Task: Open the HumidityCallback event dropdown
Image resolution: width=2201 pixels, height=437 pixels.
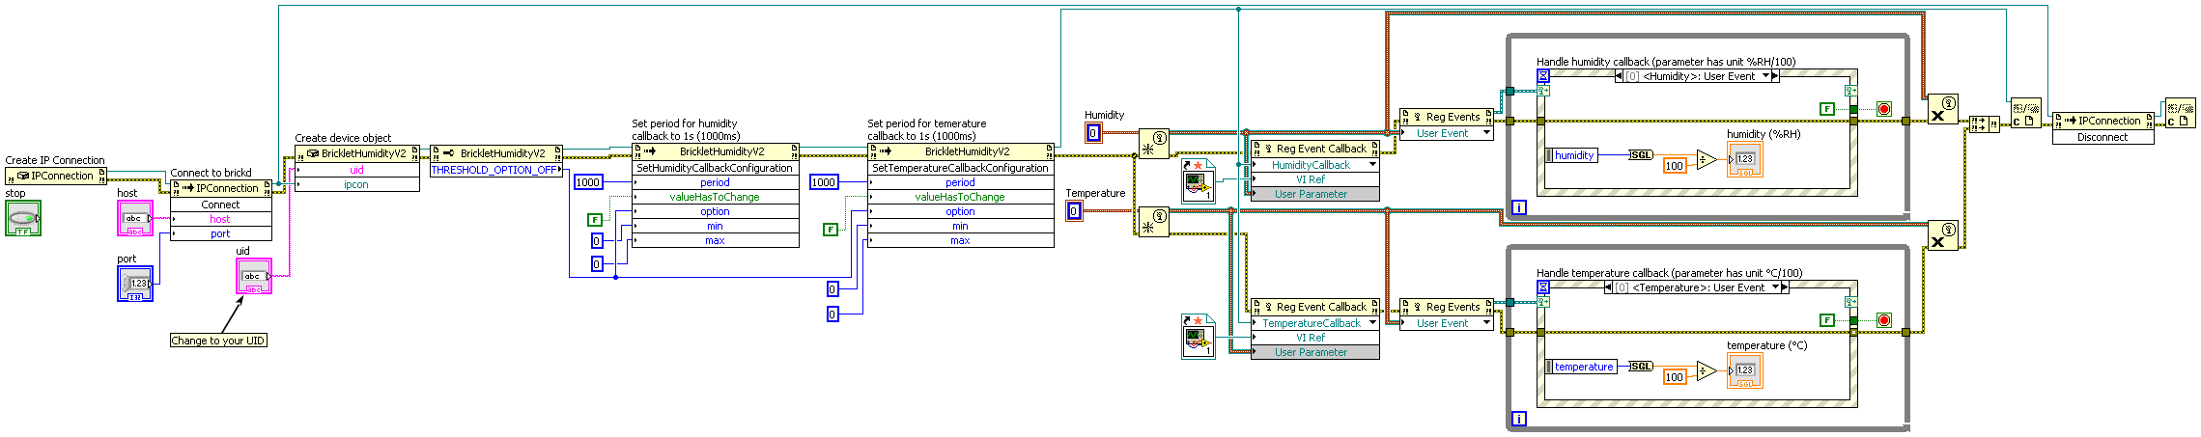Action: 1373,165
